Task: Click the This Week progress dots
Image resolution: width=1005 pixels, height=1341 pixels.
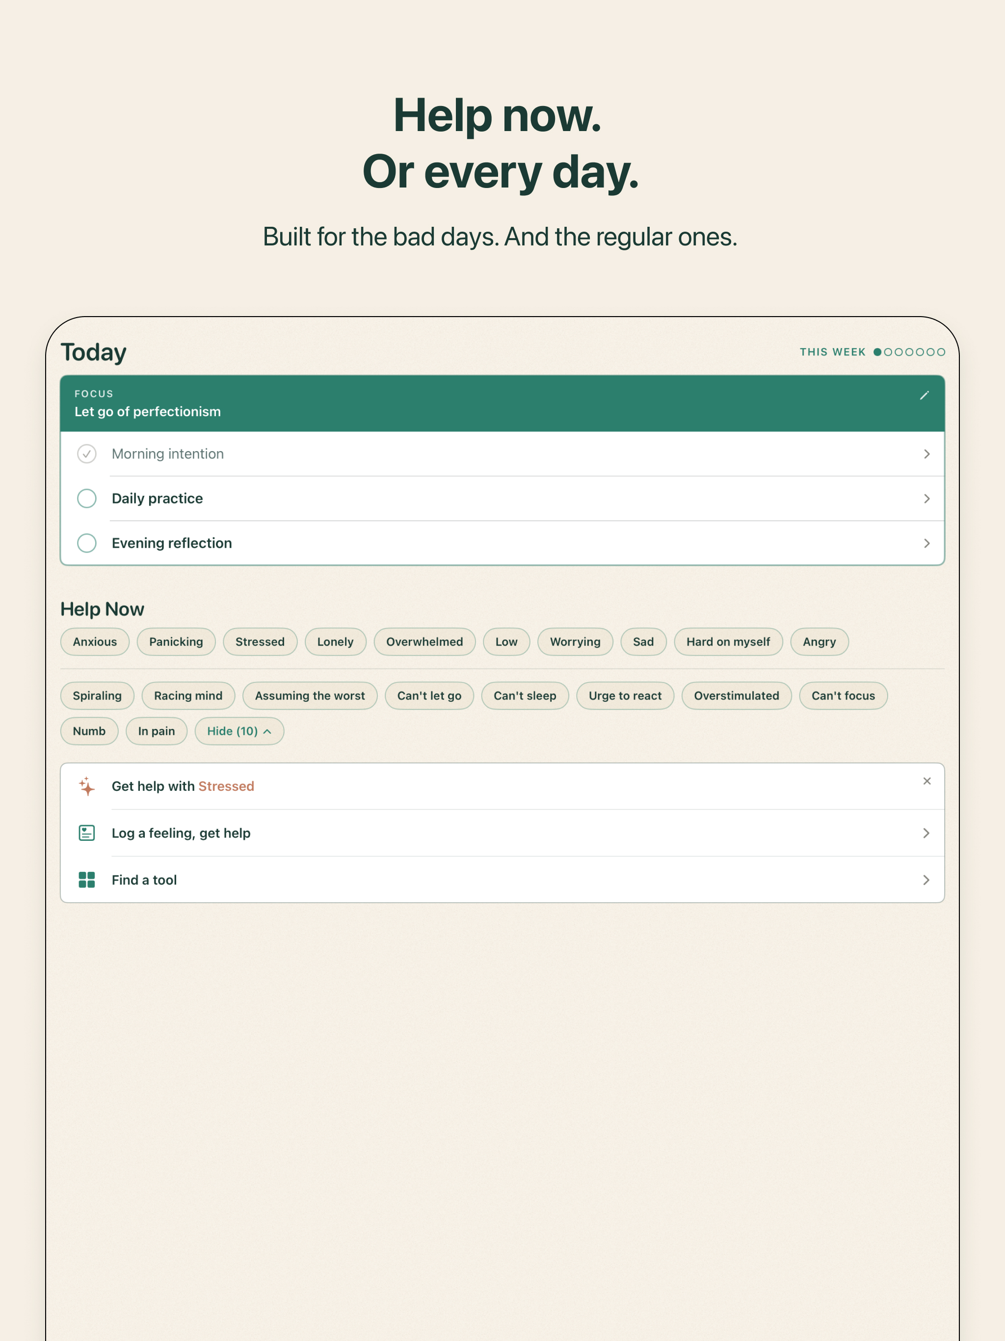Action: (909, 351)
